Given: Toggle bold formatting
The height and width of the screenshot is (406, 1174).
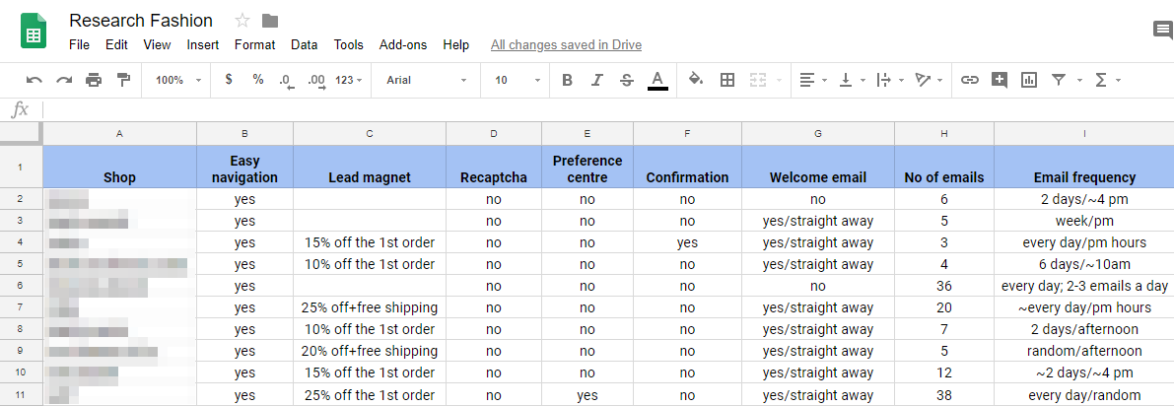Looking at the screenshot, I should pos(567,80).
